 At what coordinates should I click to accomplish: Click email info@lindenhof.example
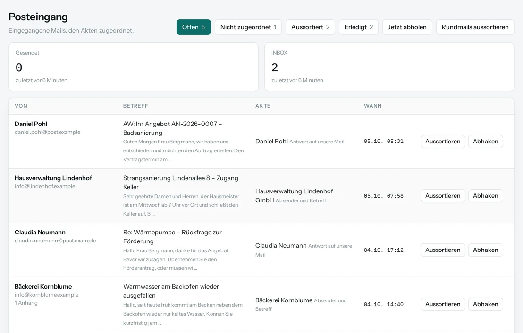click(x=45, y=186)
